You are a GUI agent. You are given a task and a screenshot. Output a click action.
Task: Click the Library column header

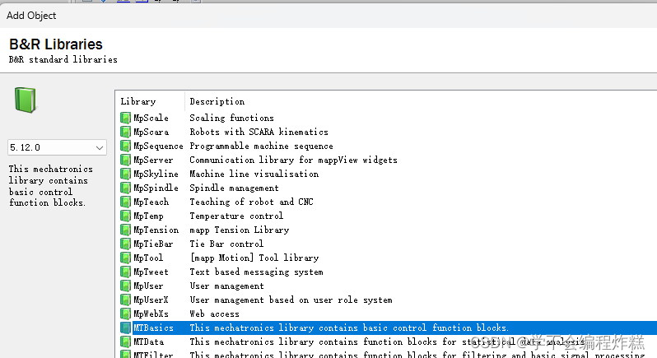137,101
